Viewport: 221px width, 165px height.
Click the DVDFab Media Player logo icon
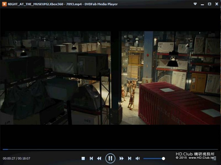click(x=4, y=4)
